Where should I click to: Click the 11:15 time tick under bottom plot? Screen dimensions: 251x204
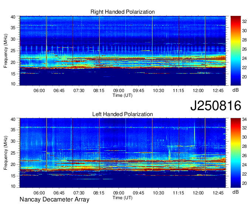[178, 193]
